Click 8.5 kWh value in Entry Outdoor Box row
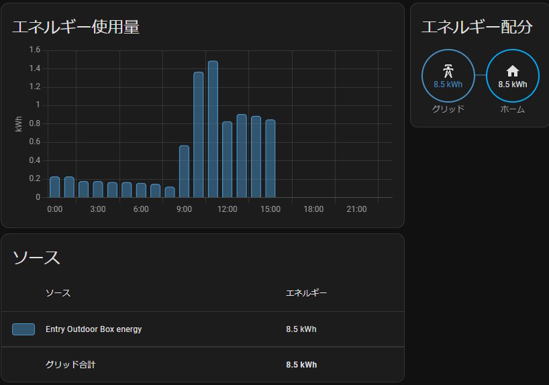549x385 pixels. click(301, 329)
